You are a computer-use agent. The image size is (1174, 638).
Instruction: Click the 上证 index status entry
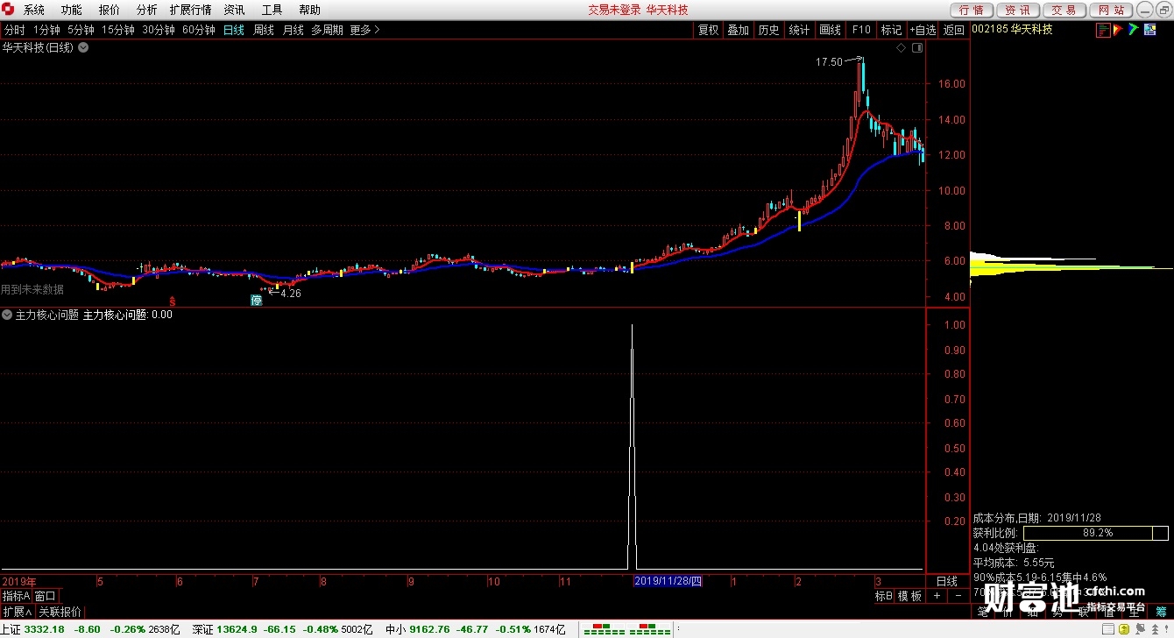89,629
